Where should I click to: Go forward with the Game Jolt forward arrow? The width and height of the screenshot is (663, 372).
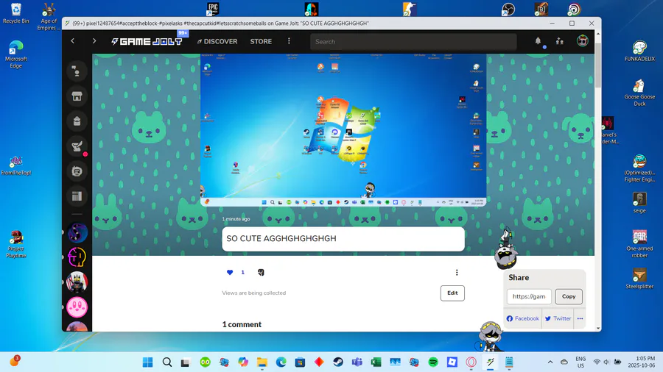pyautogui.click(x=94, y=41)
